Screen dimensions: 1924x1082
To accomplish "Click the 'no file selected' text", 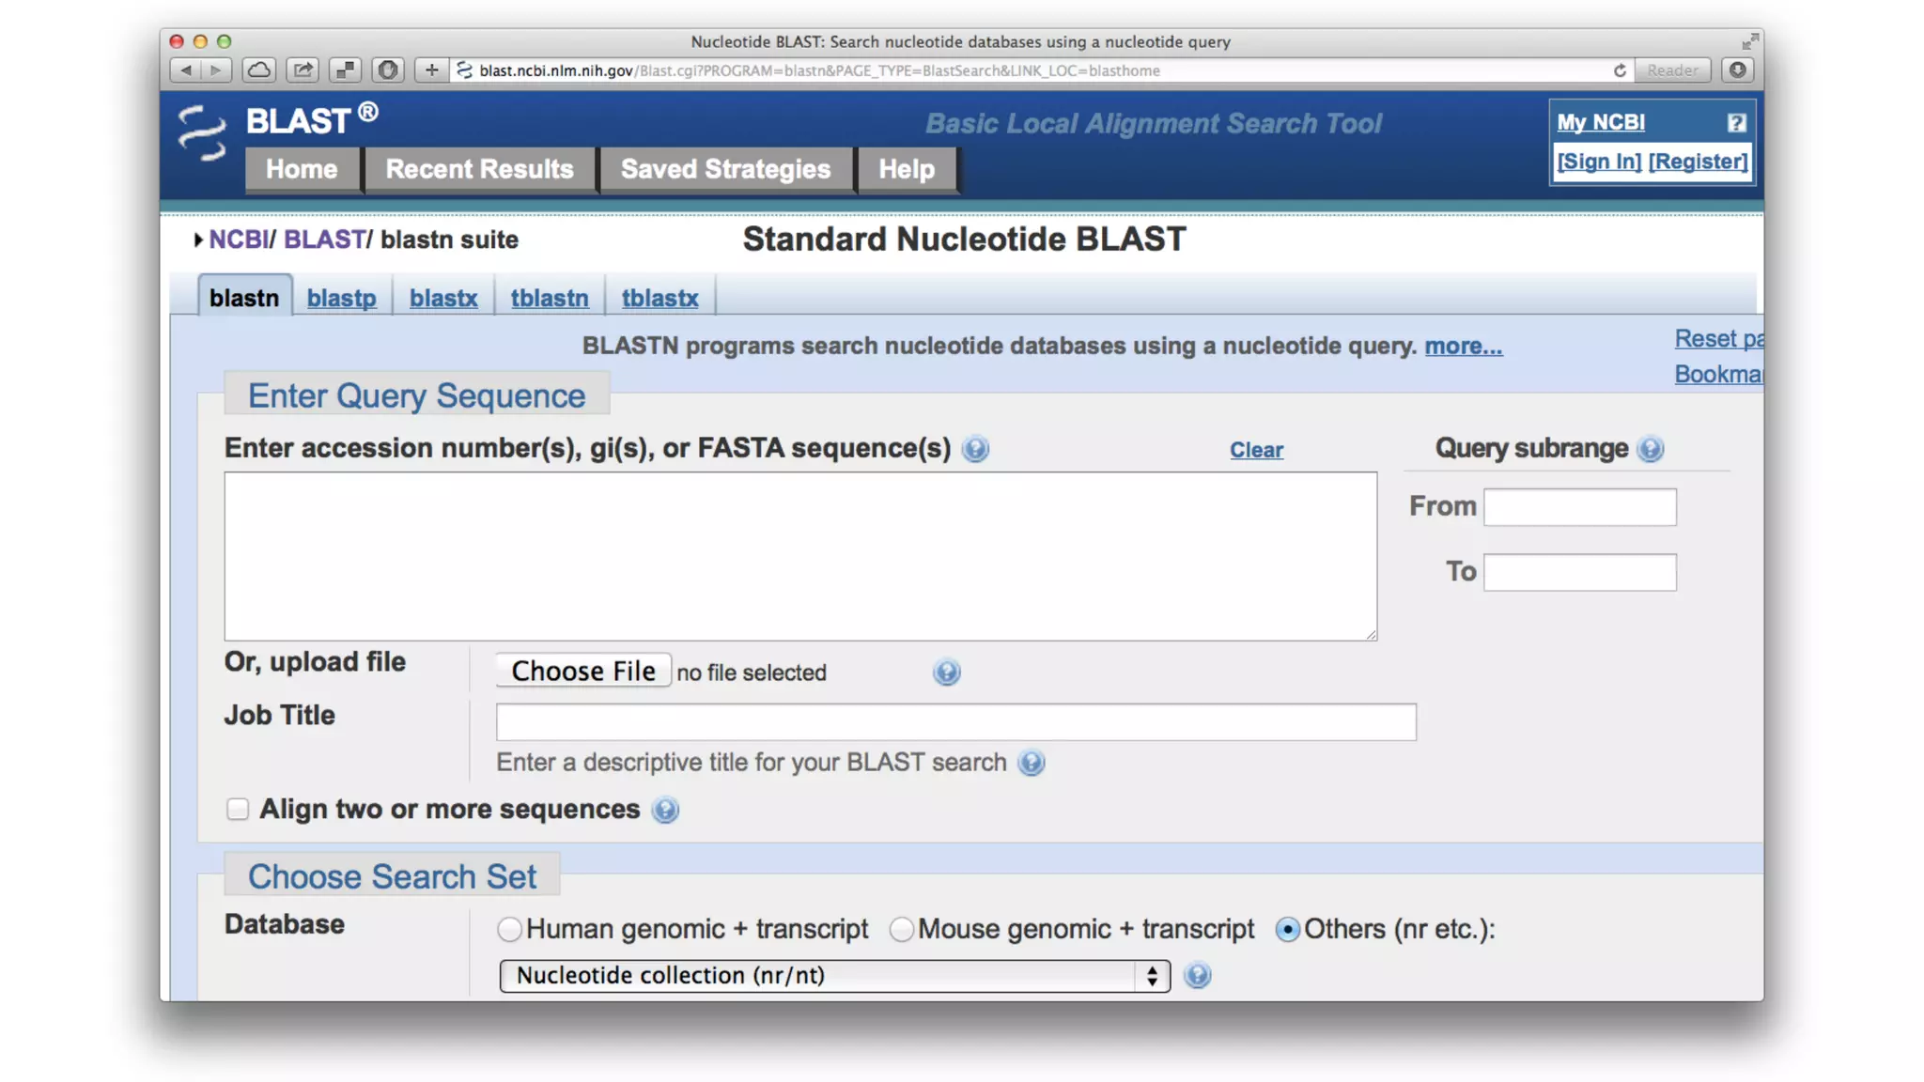I will pyautogui.click(x=752, y=672).
